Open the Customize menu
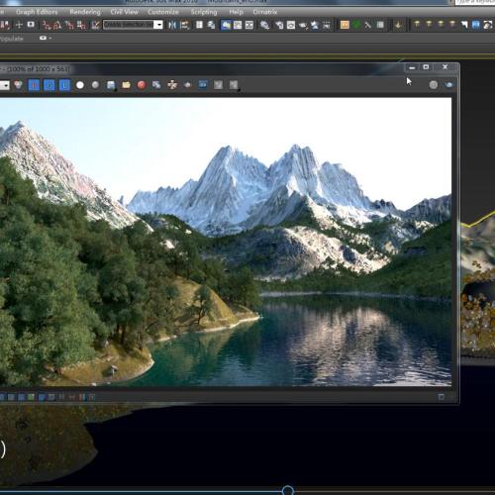Screen dimensions: 495x495 click(x=163, y=12)
